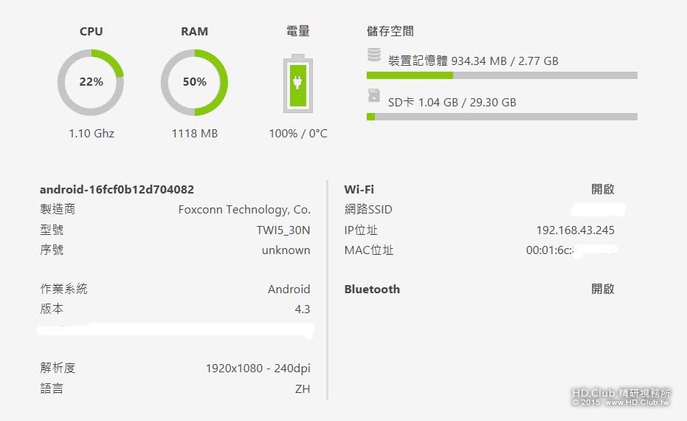Click the SD card usage bar

(502, 117)
